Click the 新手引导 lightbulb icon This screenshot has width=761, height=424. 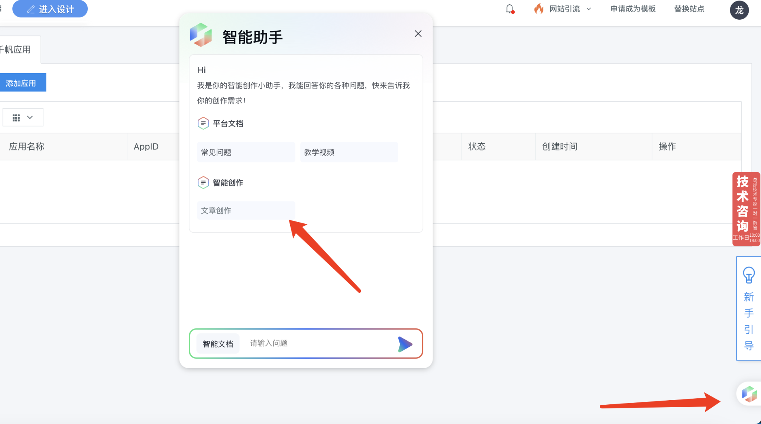[748, 275]
